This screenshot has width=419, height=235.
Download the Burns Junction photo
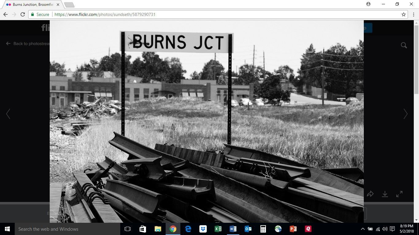pyautogui.click(x=385, y=194)
